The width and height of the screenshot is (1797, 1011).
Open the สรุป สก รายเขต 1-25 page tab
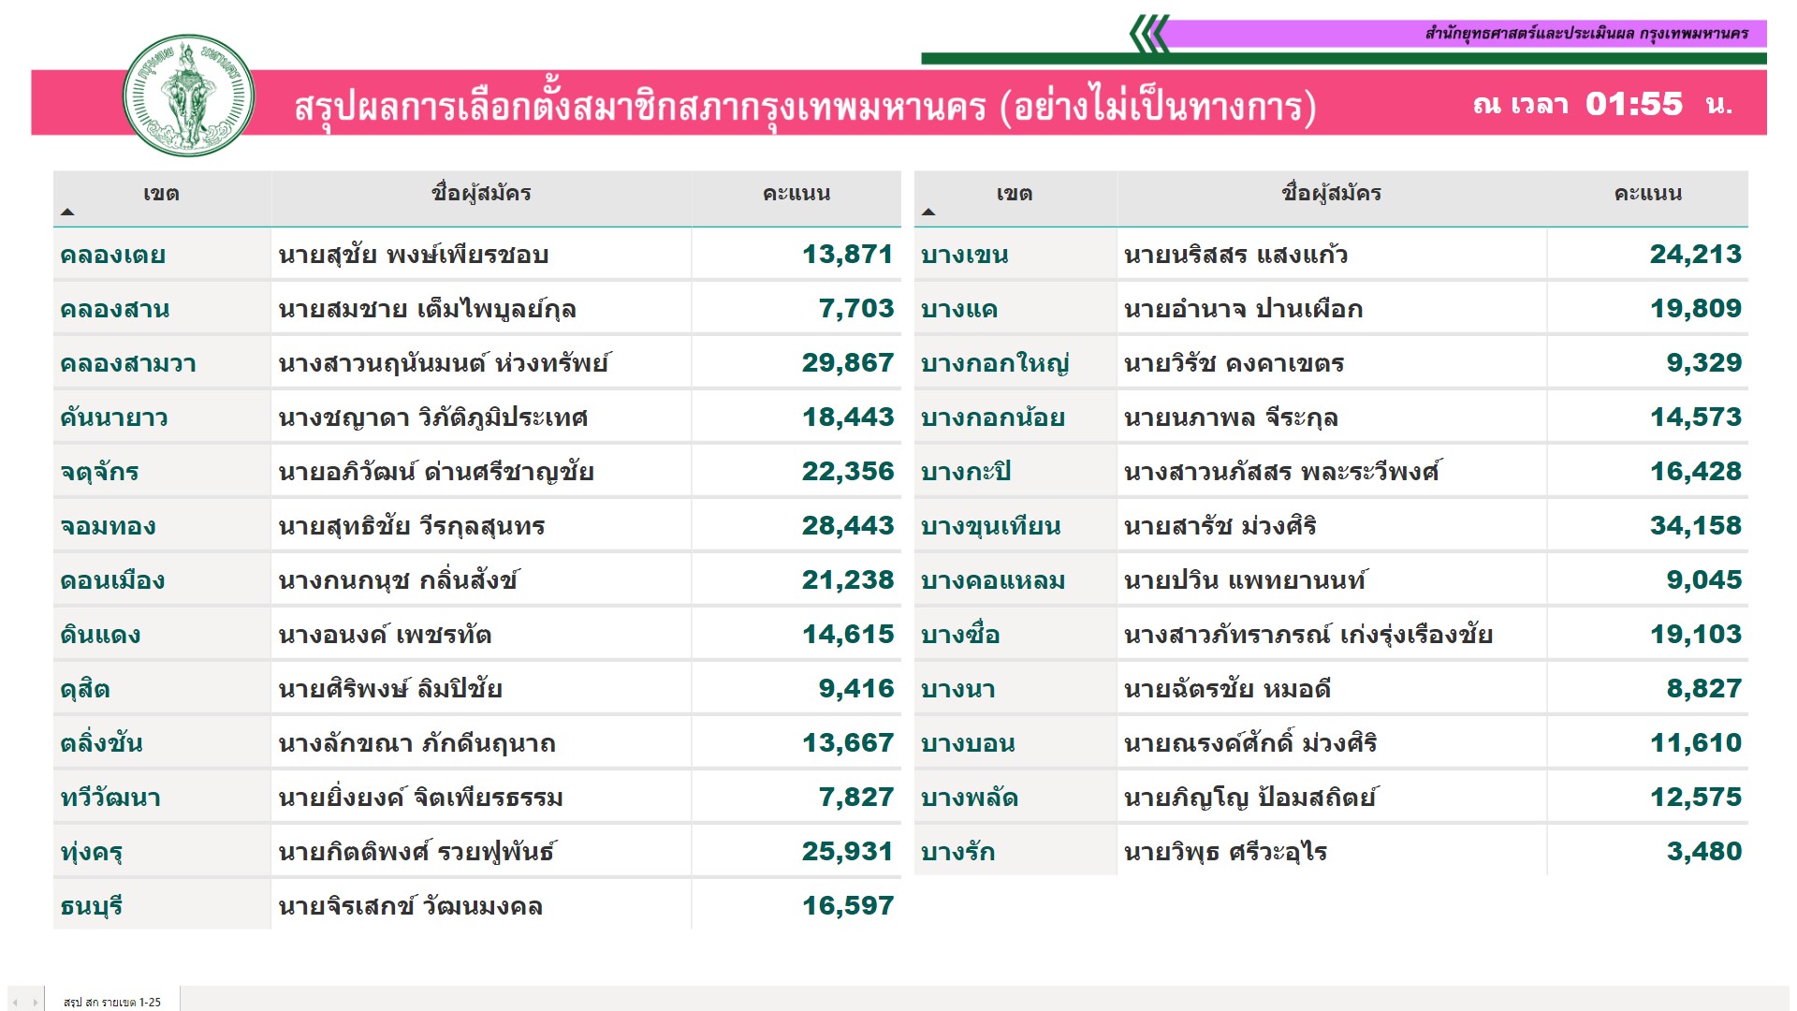pos(112,1002)
